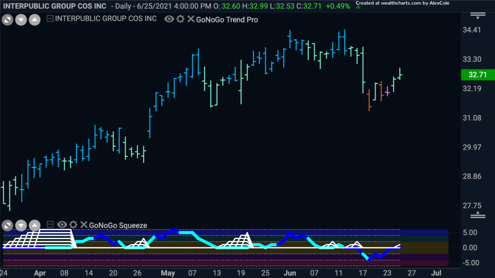Click the 28.86 price axis label
The image size is (495, 278).
point(472,177)
